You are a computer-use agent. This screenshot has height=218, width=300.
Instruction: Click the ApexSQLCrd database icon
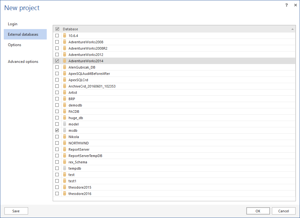(65, 80)
